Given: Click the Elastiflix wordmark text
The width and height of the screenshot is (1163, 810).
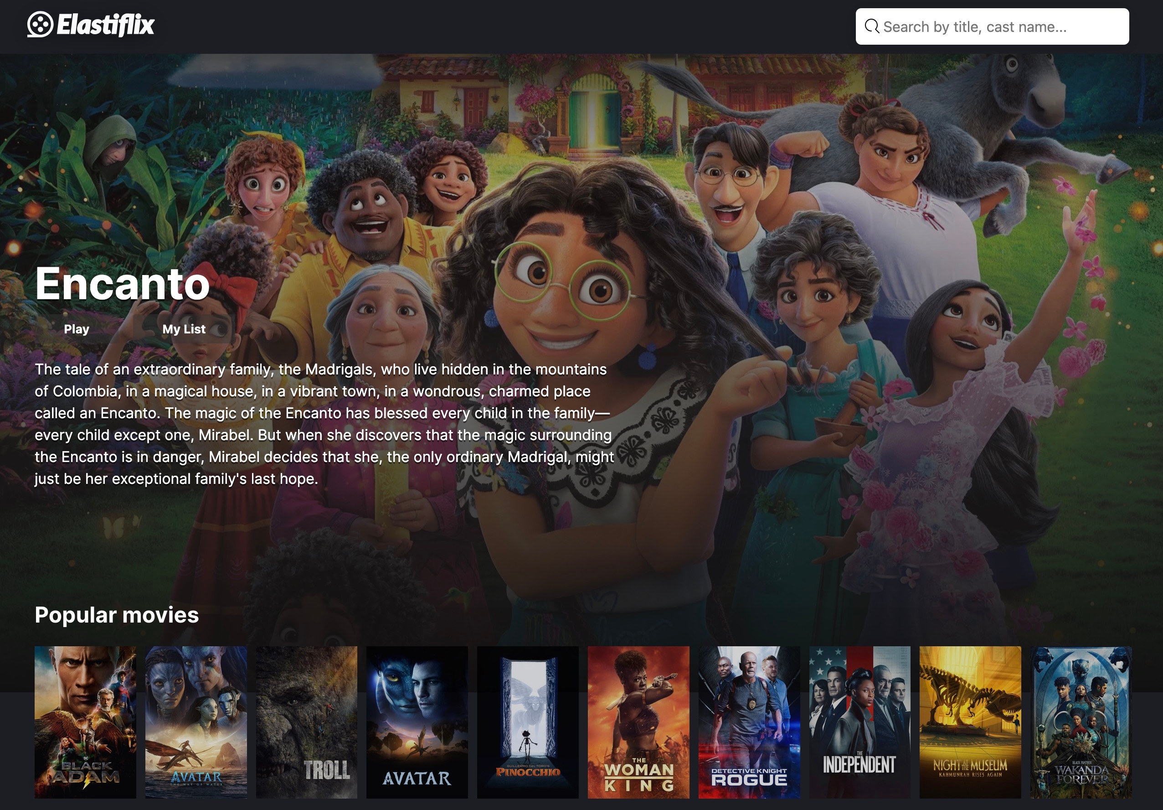Looking at the screenshot, I should [x=105, y=24].
